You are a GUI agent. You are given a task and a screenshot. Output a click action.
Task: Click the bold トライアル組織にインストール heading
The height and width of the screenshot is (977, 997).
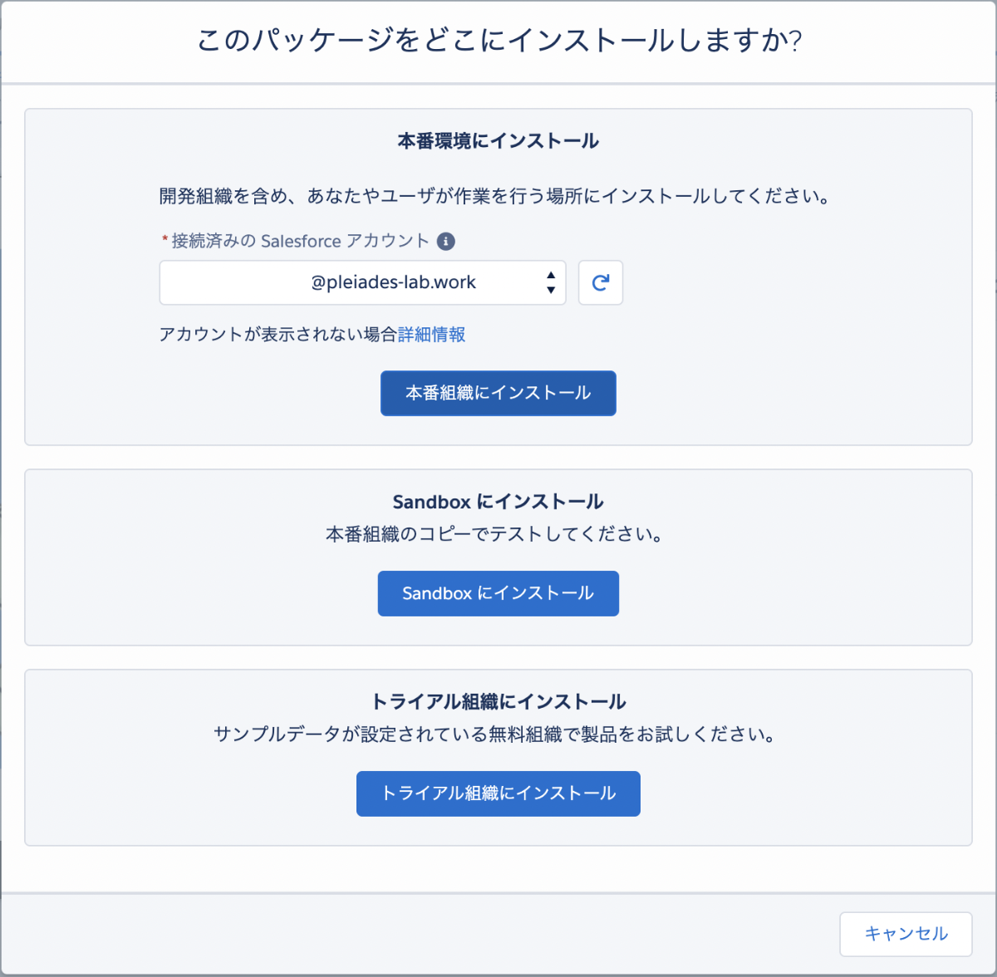(x=498, y=702)
